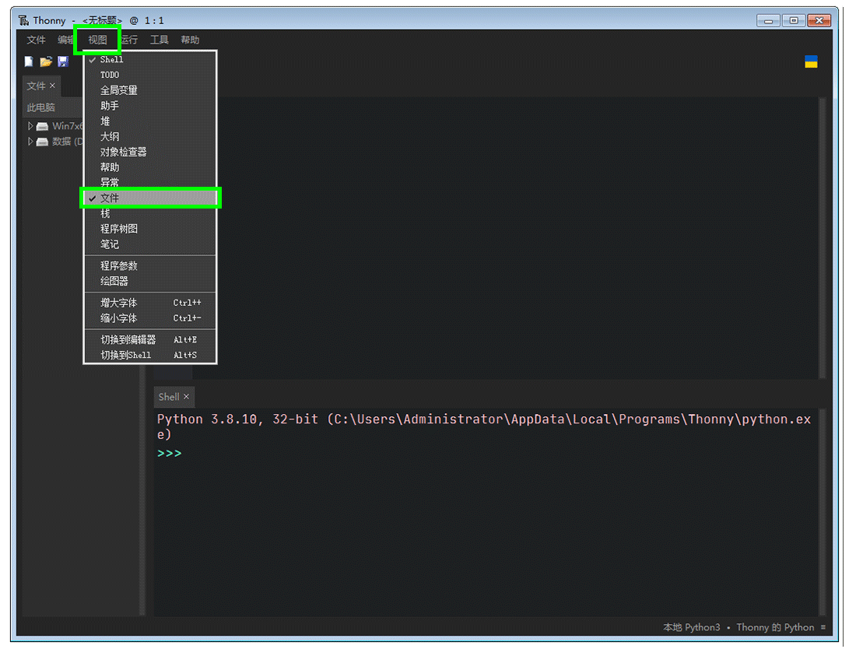This screenshot has height=649, width=849.
Task: Turn on the 助手 view
Action: (x=150, y=106)
